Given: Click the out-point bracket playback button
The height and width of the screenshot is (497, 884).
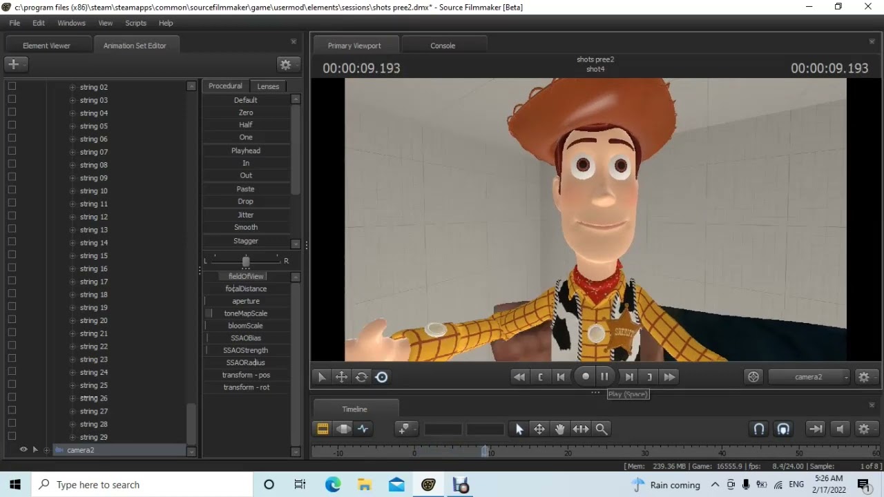Looking at the screenshot, I should [649, 377].
